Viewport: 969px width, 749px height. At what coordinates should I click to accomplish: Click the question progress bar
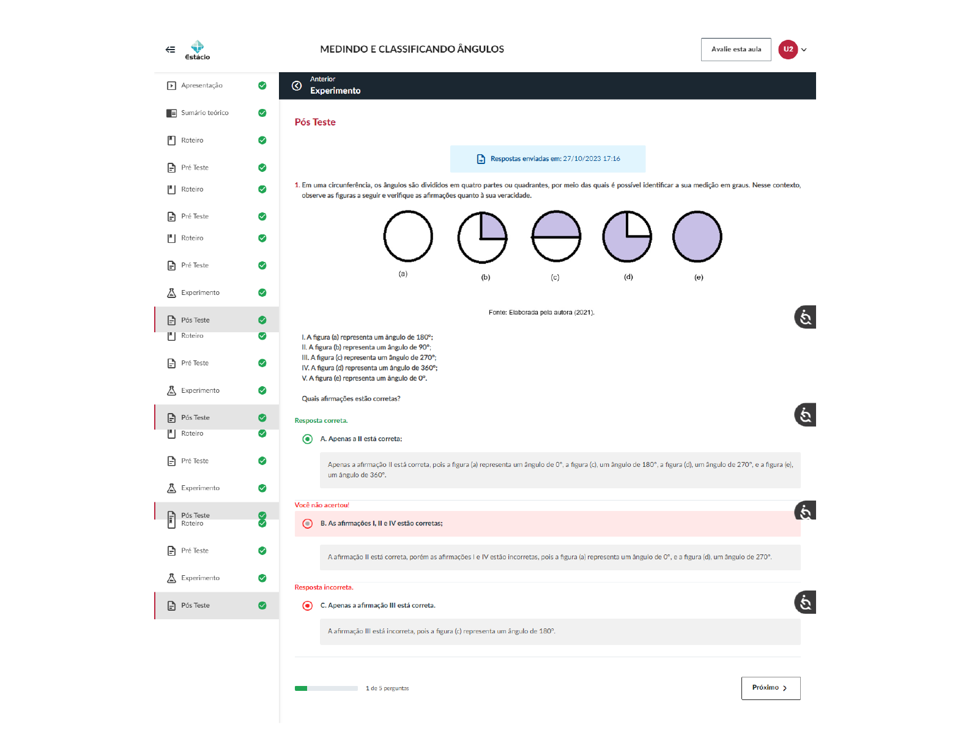click(x=326, y=689)
